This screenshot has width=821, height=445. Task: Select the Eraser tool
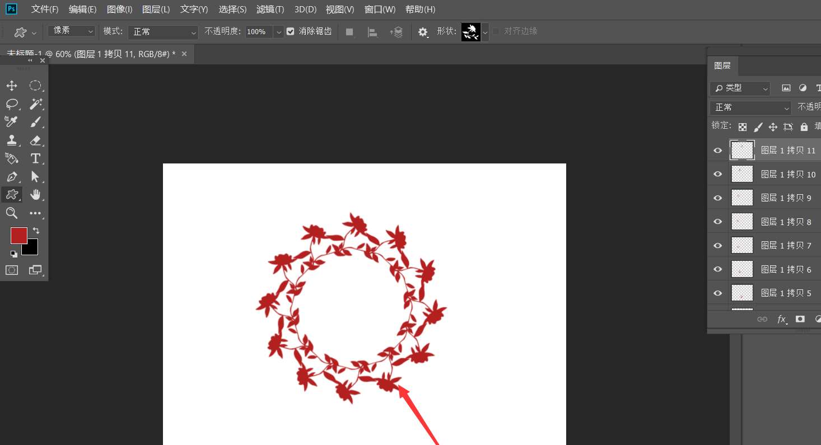(x=36, y=140)
